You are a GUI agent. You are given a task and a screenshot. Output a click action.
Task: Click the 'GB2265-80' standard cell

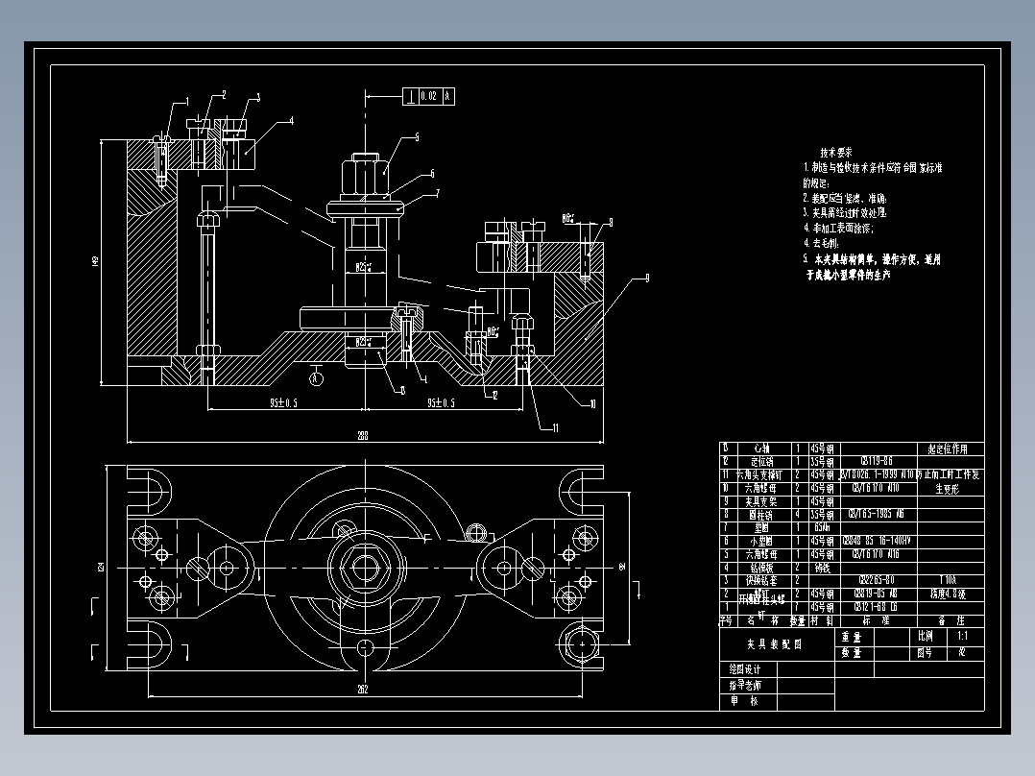(x=877, y=580)
